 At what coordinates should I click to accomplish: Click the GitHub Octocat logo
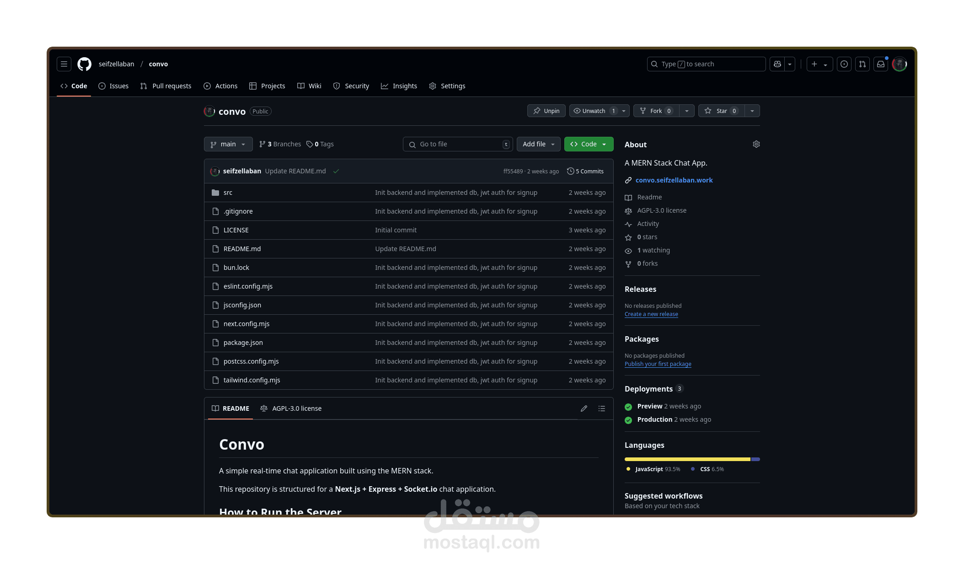85,64
